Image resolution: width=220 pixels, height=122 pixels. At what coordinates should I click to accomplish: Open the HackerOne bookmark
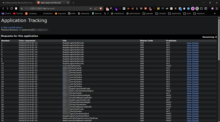[46, 13]
